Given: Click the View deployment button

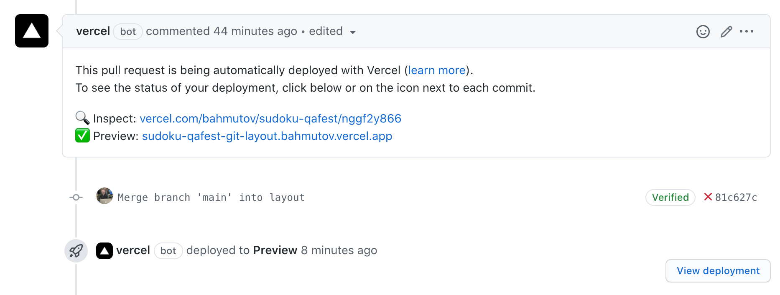Looking at the screenshot, I should [x=718, y=271].
